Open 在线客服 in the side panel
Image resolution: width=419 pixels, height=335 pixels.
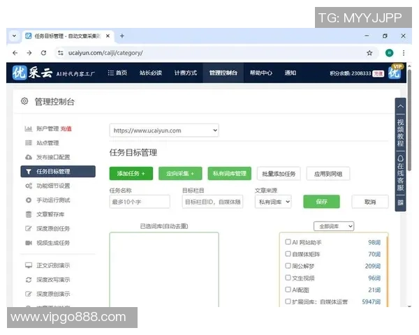pos(400,173)
